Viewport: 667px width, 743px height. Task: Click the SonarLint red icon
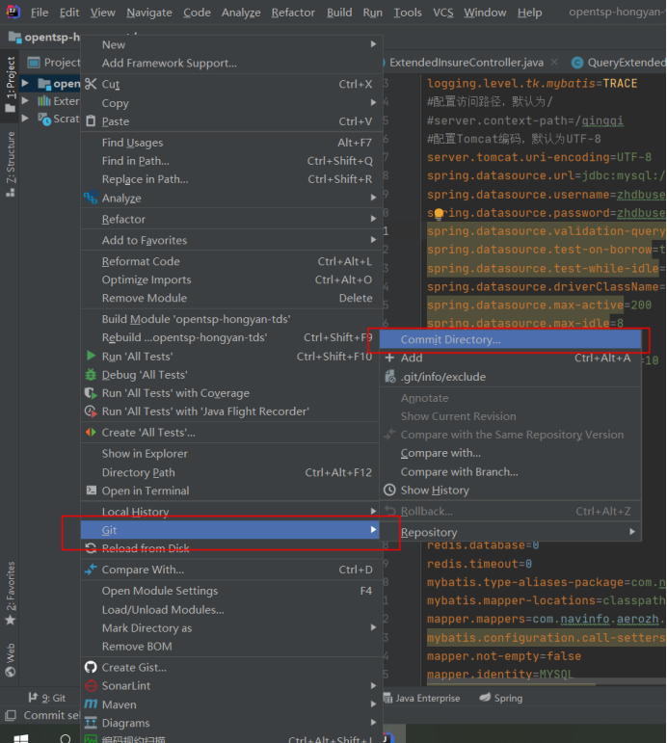[x=91, y=686]
